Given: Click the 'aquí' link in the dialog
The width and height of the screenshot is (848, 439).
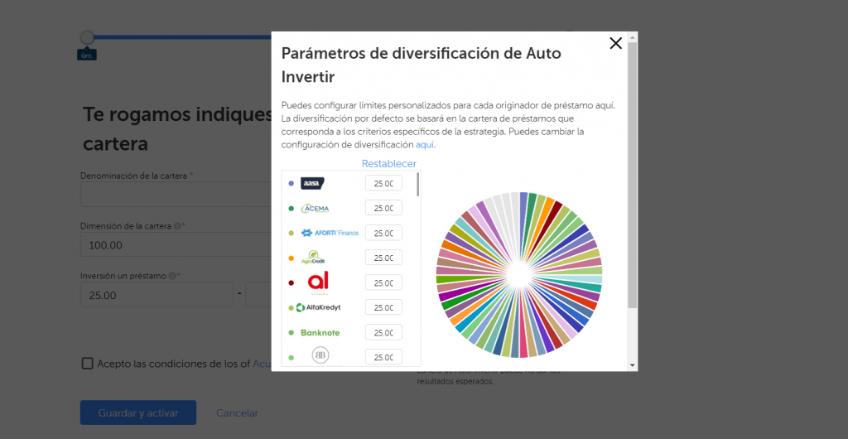Looking at the screenshot, I should [425, 145].
